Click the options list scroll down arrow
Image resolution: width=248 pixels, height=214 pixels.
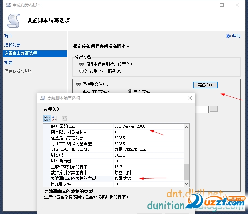pyautogui.click(x=186, y=184)
